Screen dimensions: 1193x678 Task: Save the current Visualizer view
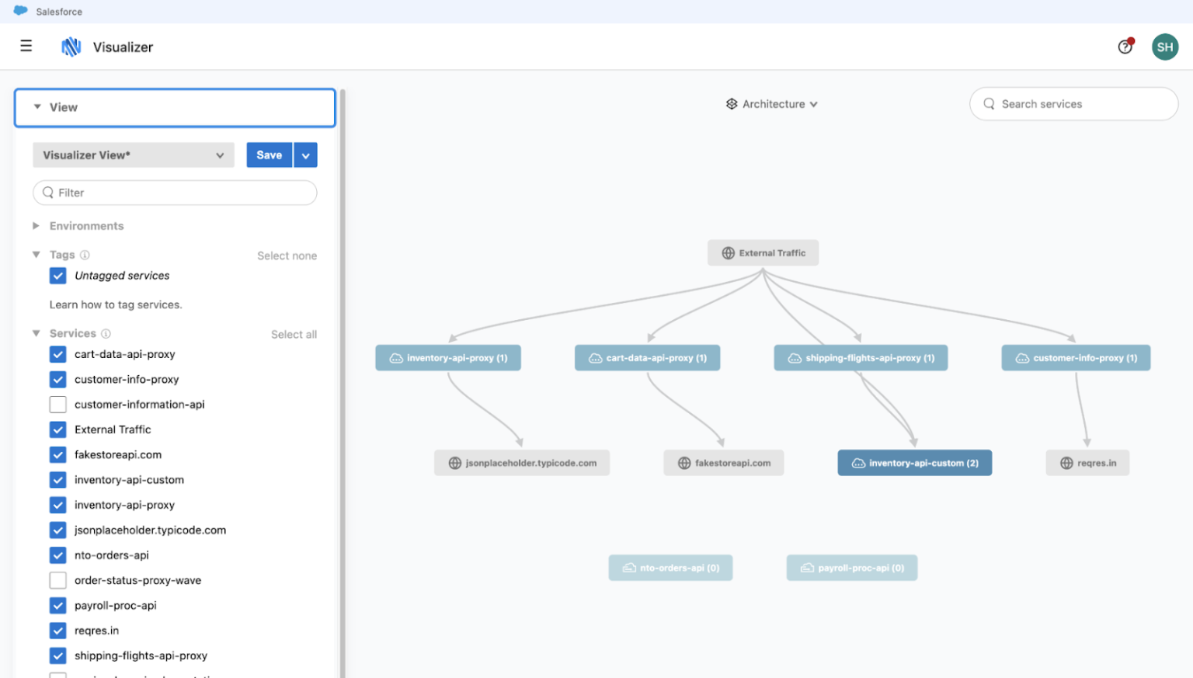click(269, 155)
